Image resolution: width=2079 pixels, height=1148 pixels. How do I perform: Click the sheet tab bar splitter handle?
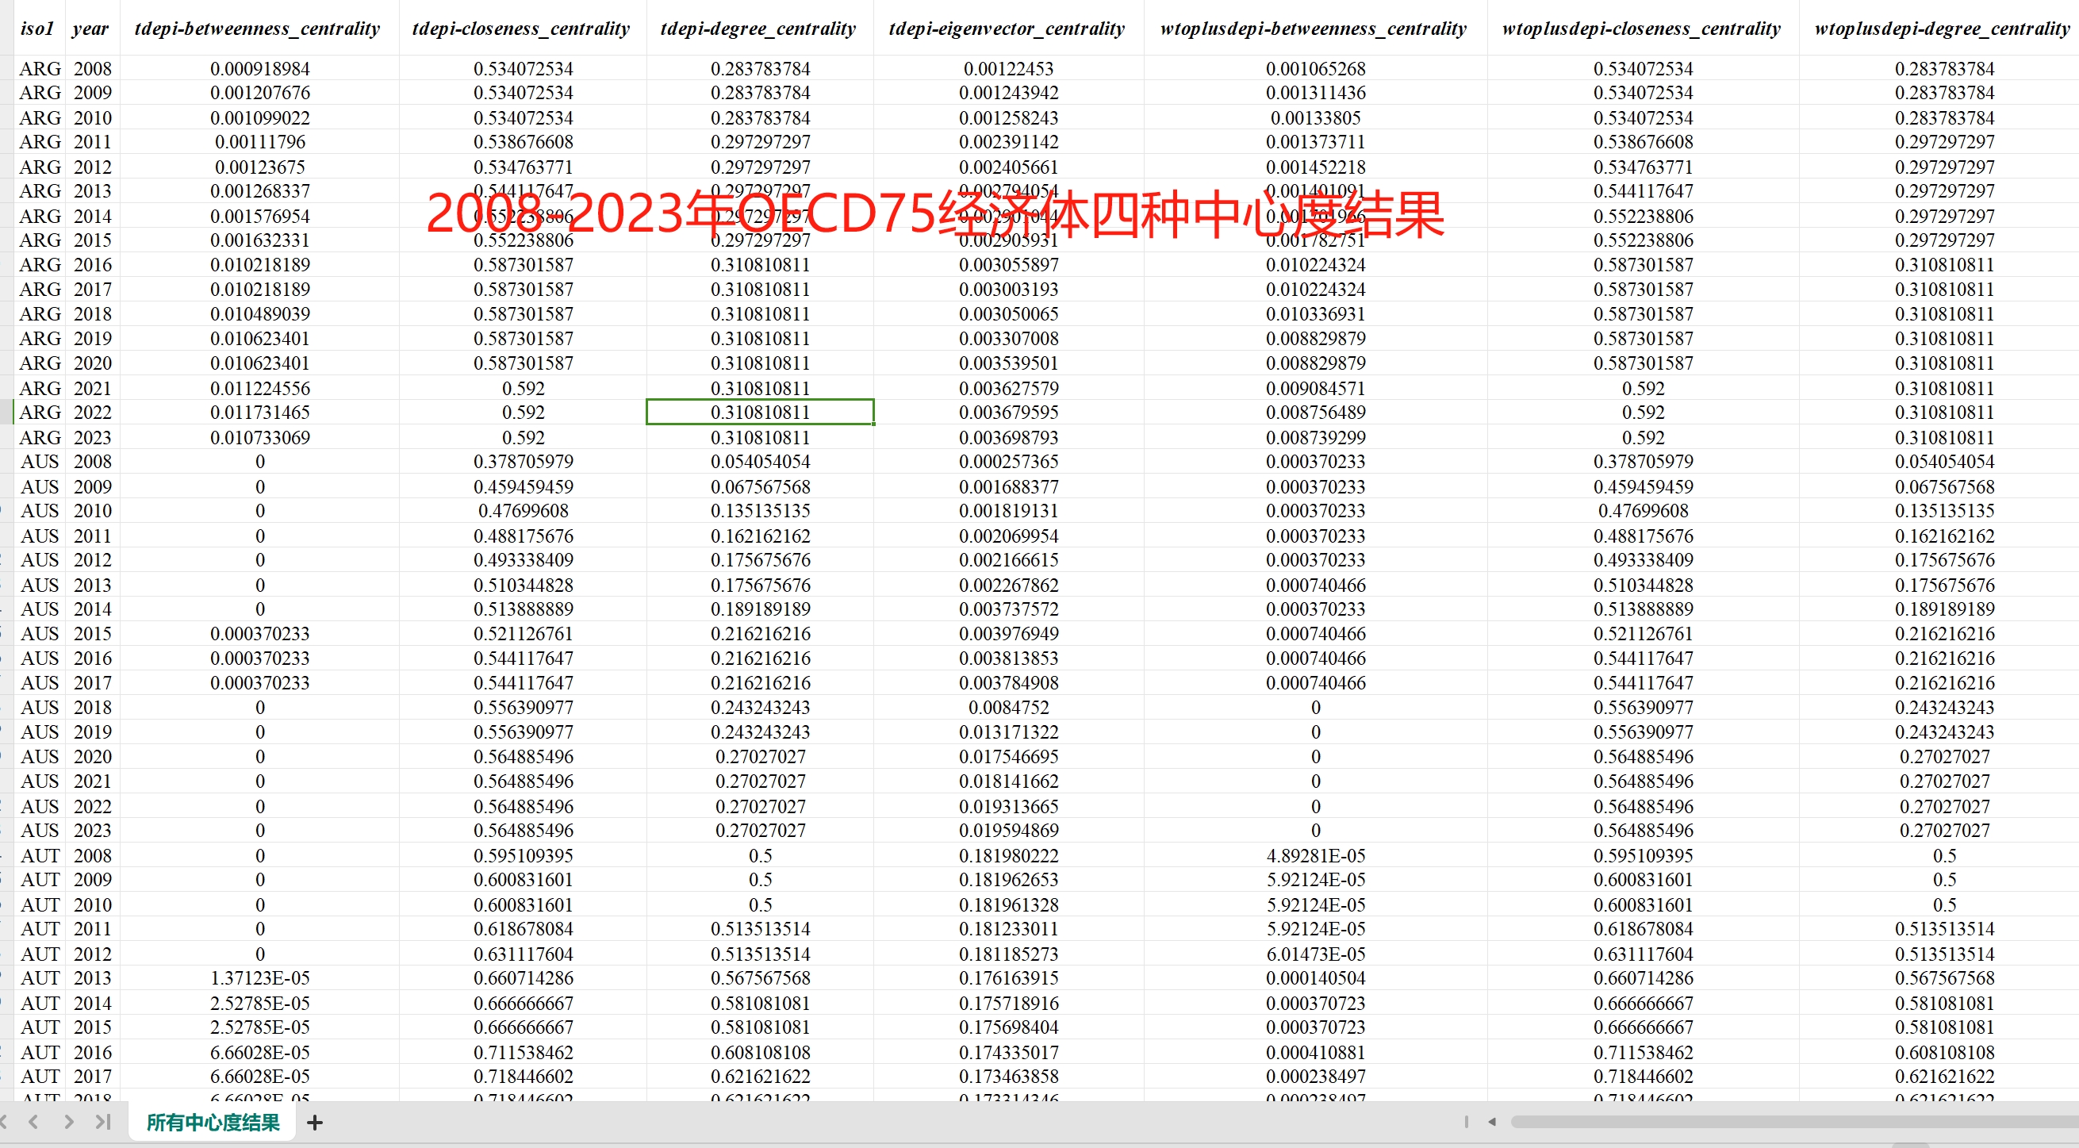[x=1466, y=1122]
